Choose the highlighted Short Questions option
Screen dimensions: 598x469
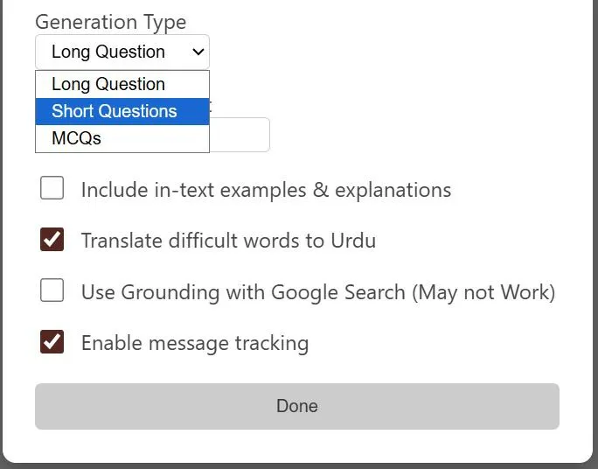tap(115, 111)
